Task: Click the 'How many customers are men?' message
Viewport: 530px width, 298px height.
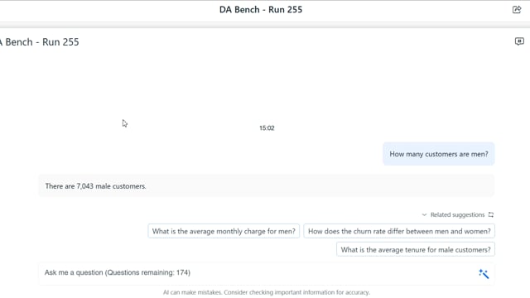Action: [439, 154]
